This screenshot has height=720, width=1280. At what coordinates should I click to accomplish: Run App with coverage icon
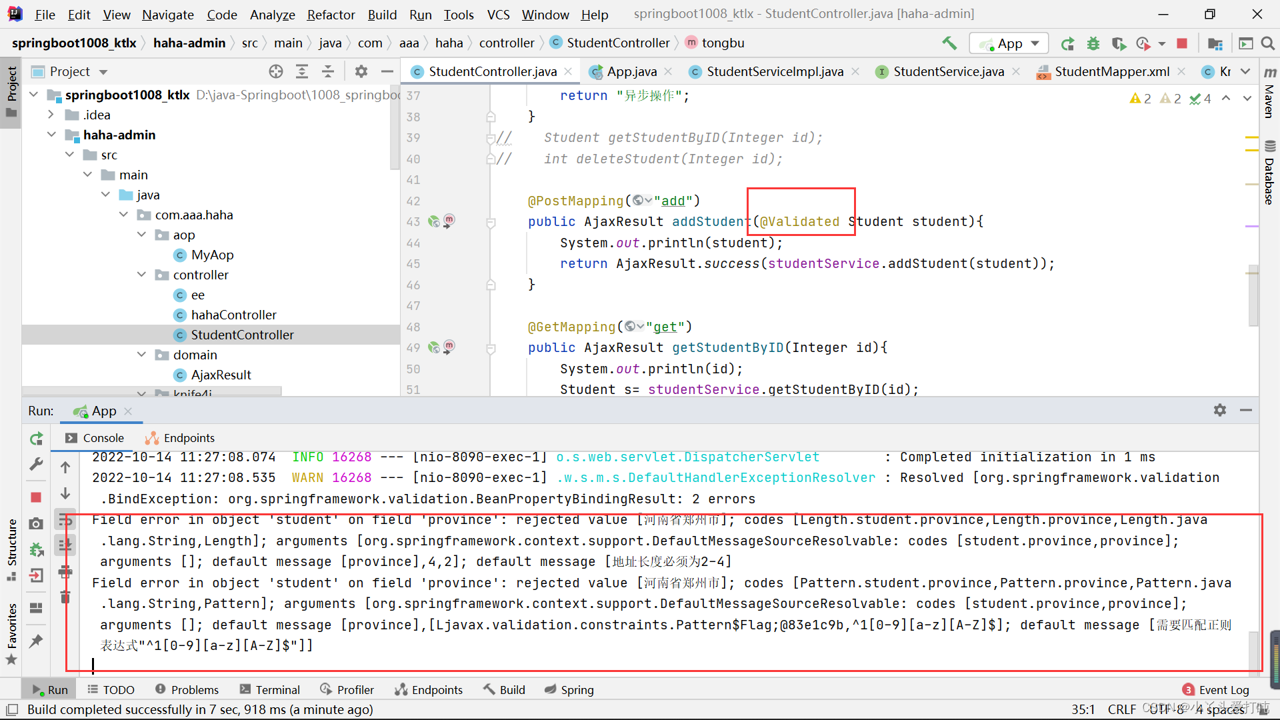(1119, 43)
